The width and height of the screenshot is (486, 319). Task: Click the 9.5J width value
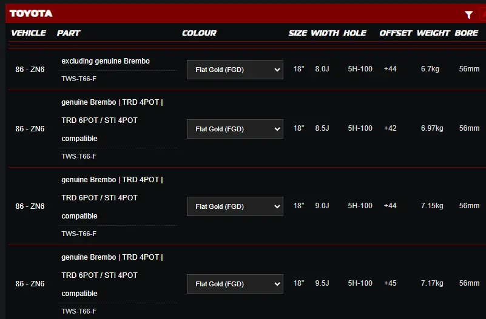coord(322,283)
